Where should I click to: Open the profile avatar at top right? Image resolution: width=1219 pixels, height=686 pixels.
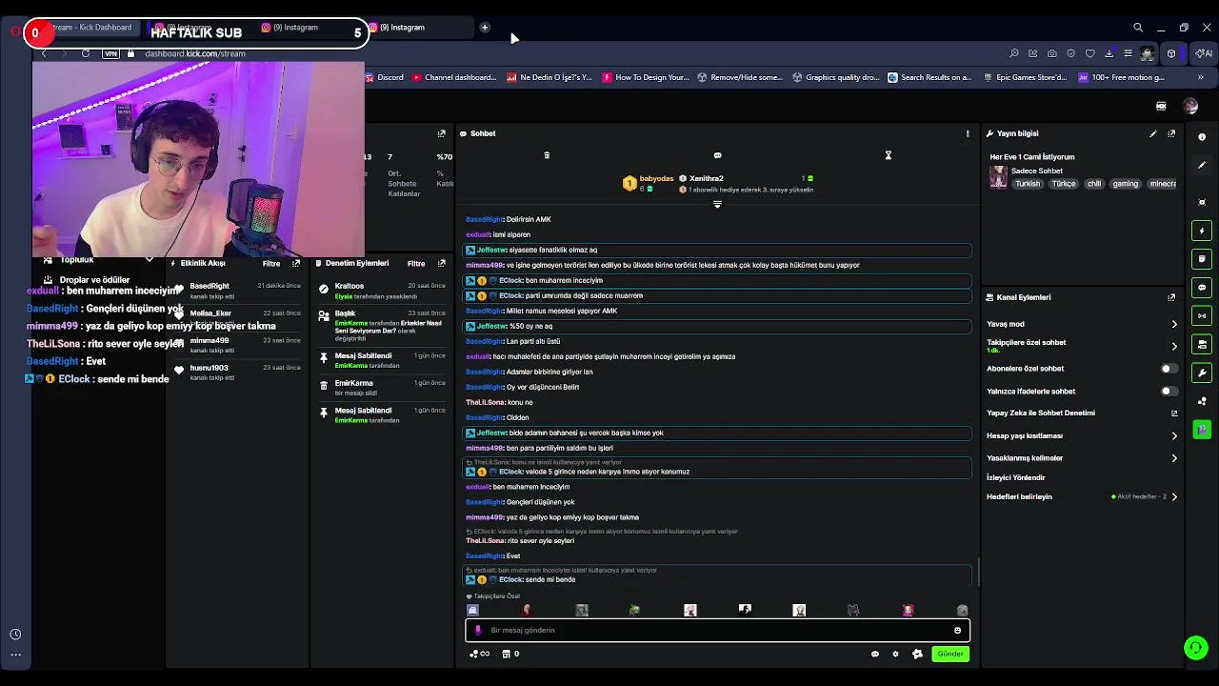click(1190, 106)
